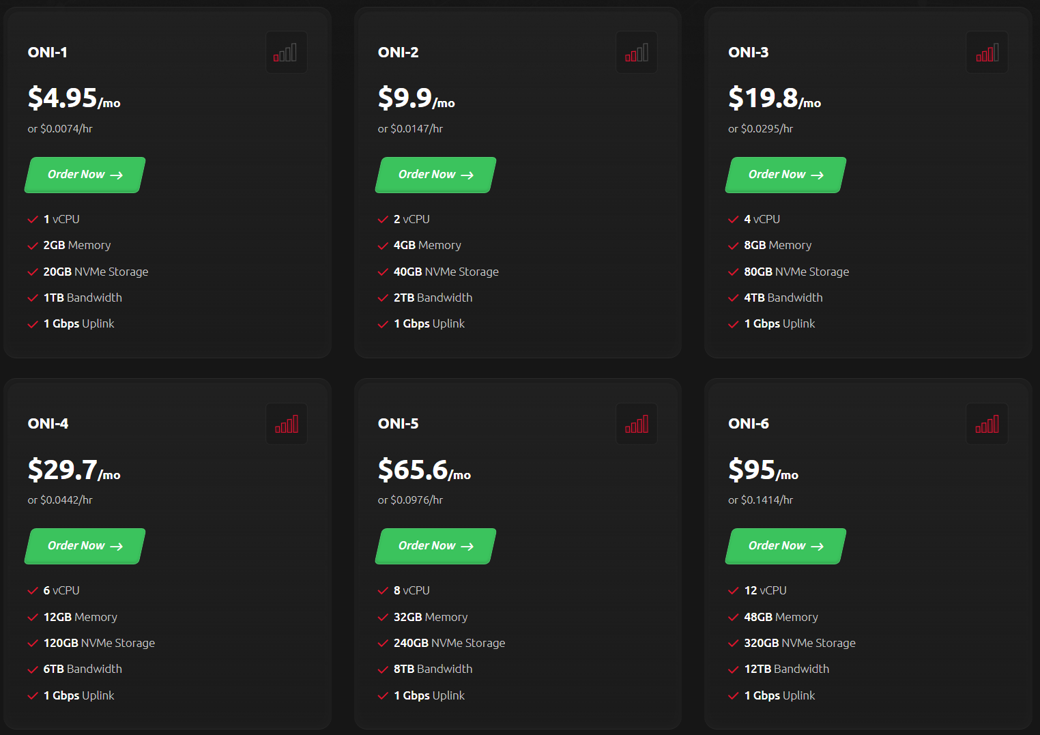The width and height of the screenshot is (1040, 735).
Task: Order the ONI-5 plan now
Action: tap(435, 546)
